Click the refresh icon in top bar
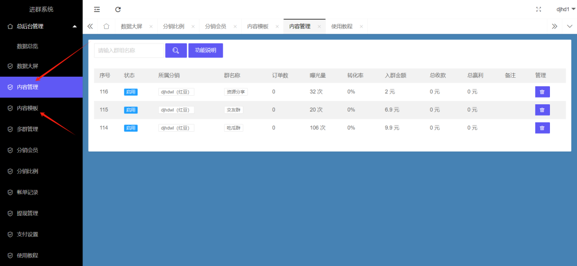The height and width of the screenshot is (266, 577). [x=118, y=10]
